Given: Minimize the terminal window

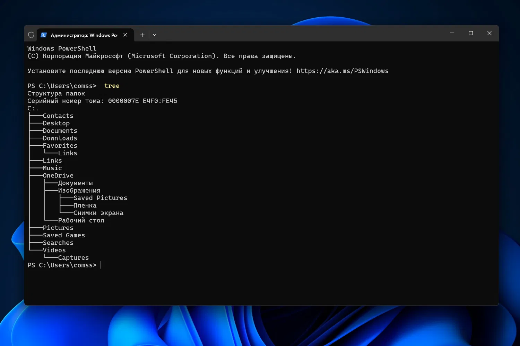Looking at the screenshot, I should [x=452, y=33].
